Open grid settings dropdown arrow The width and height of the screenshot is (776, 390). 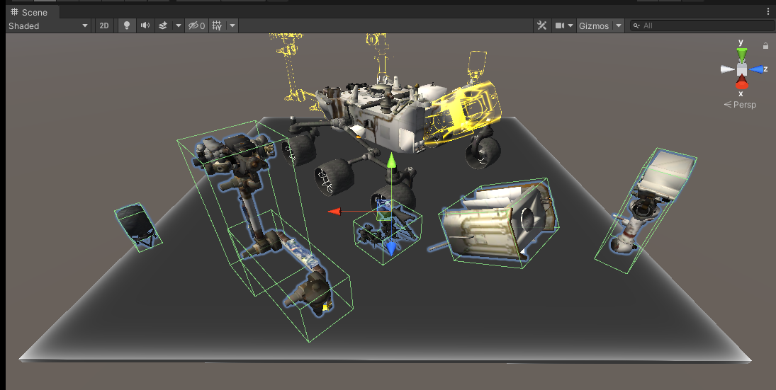coord(232,25)
